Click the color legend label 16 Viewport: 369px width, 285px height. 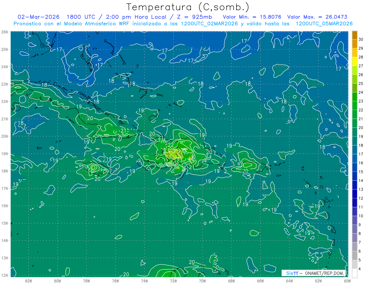pyautogui.click(x=361, y=163)
